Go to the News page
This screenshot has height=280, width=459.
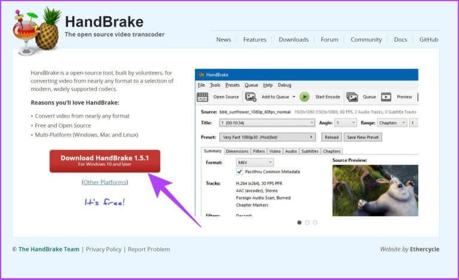224,39
